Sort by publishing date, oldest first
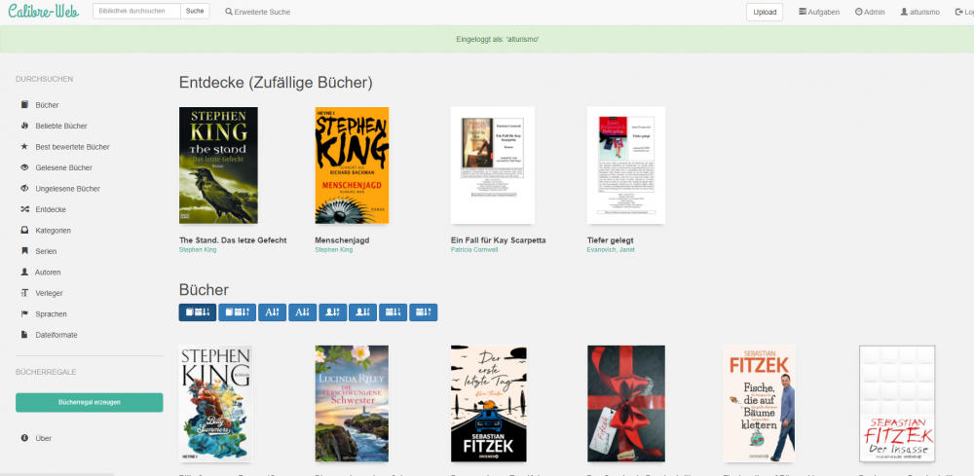Image resolution: width=974 pixels, height=476 pixels. (424, 312)
